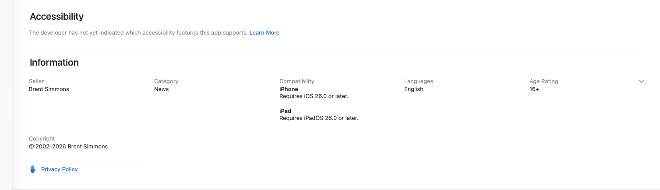This screenshot has height=190, width=660.
Task: Click the copyright 2002-2026 Brent Simmons text
Action: (68, 147)
